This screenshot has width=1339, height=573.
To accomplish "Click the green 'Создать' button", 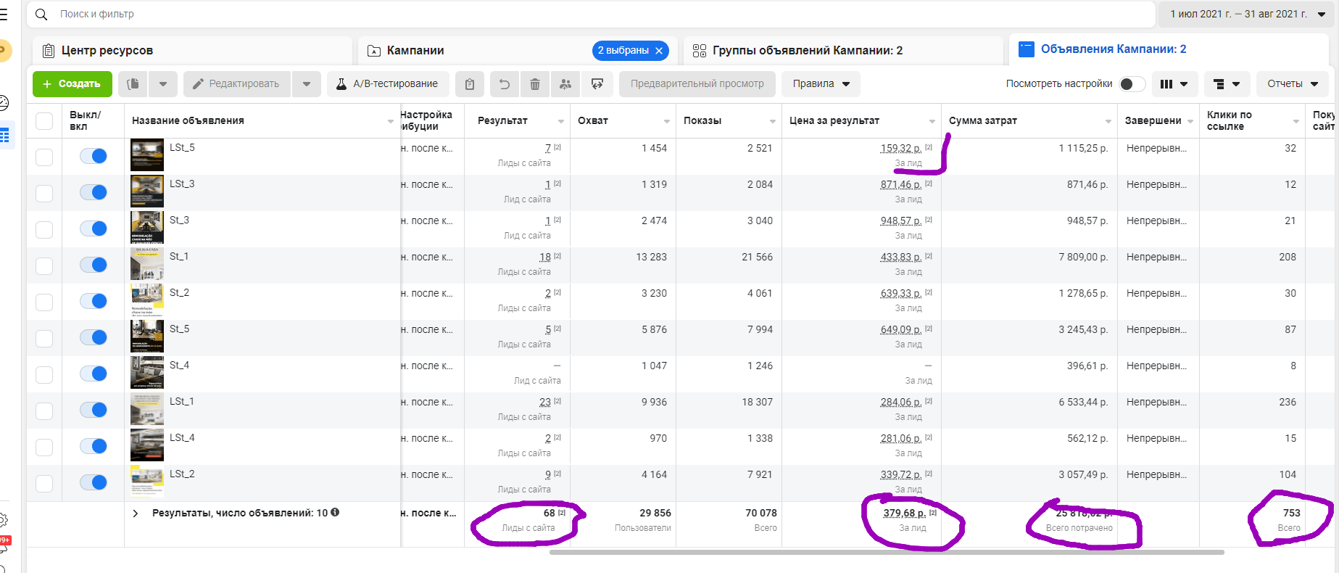I will tap(72, 84).
